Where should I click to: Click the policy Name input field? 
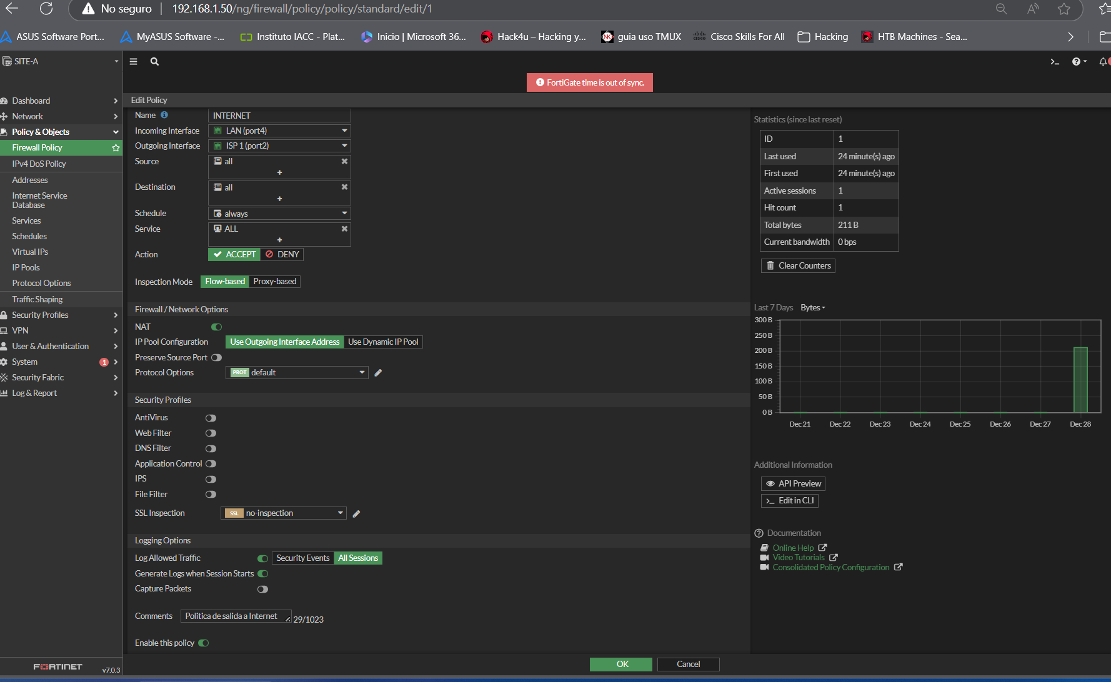click(x=279, y=116)
